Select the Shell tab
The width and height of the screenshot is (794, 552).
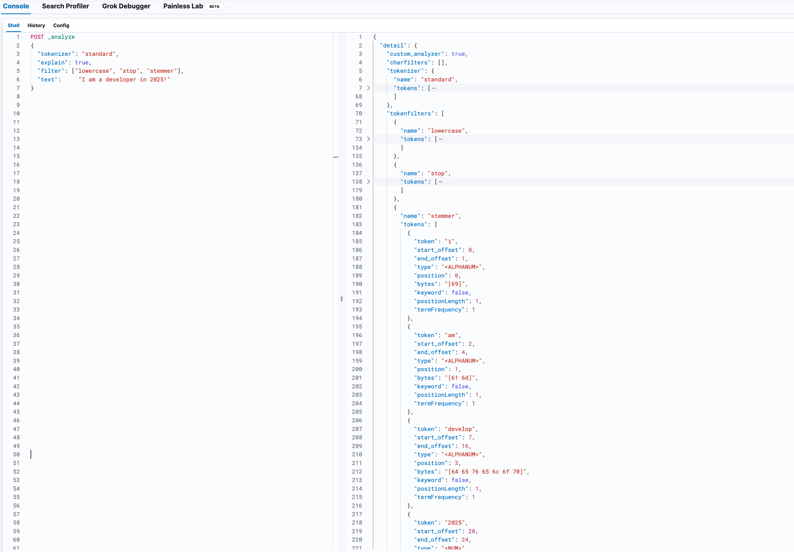click(x=14, y=25)
